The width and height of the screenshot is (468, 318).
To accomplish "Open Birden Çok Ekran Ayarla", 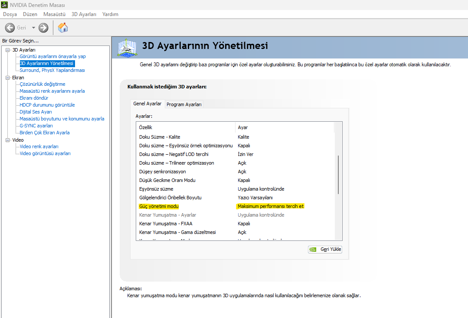I will 45,133.
